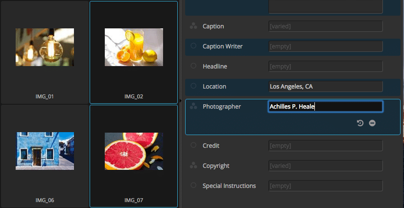This screenshot has width=404, height=208.
Task: Toggle the circle marker beside Special Instructions
Action: pos(193,185)
